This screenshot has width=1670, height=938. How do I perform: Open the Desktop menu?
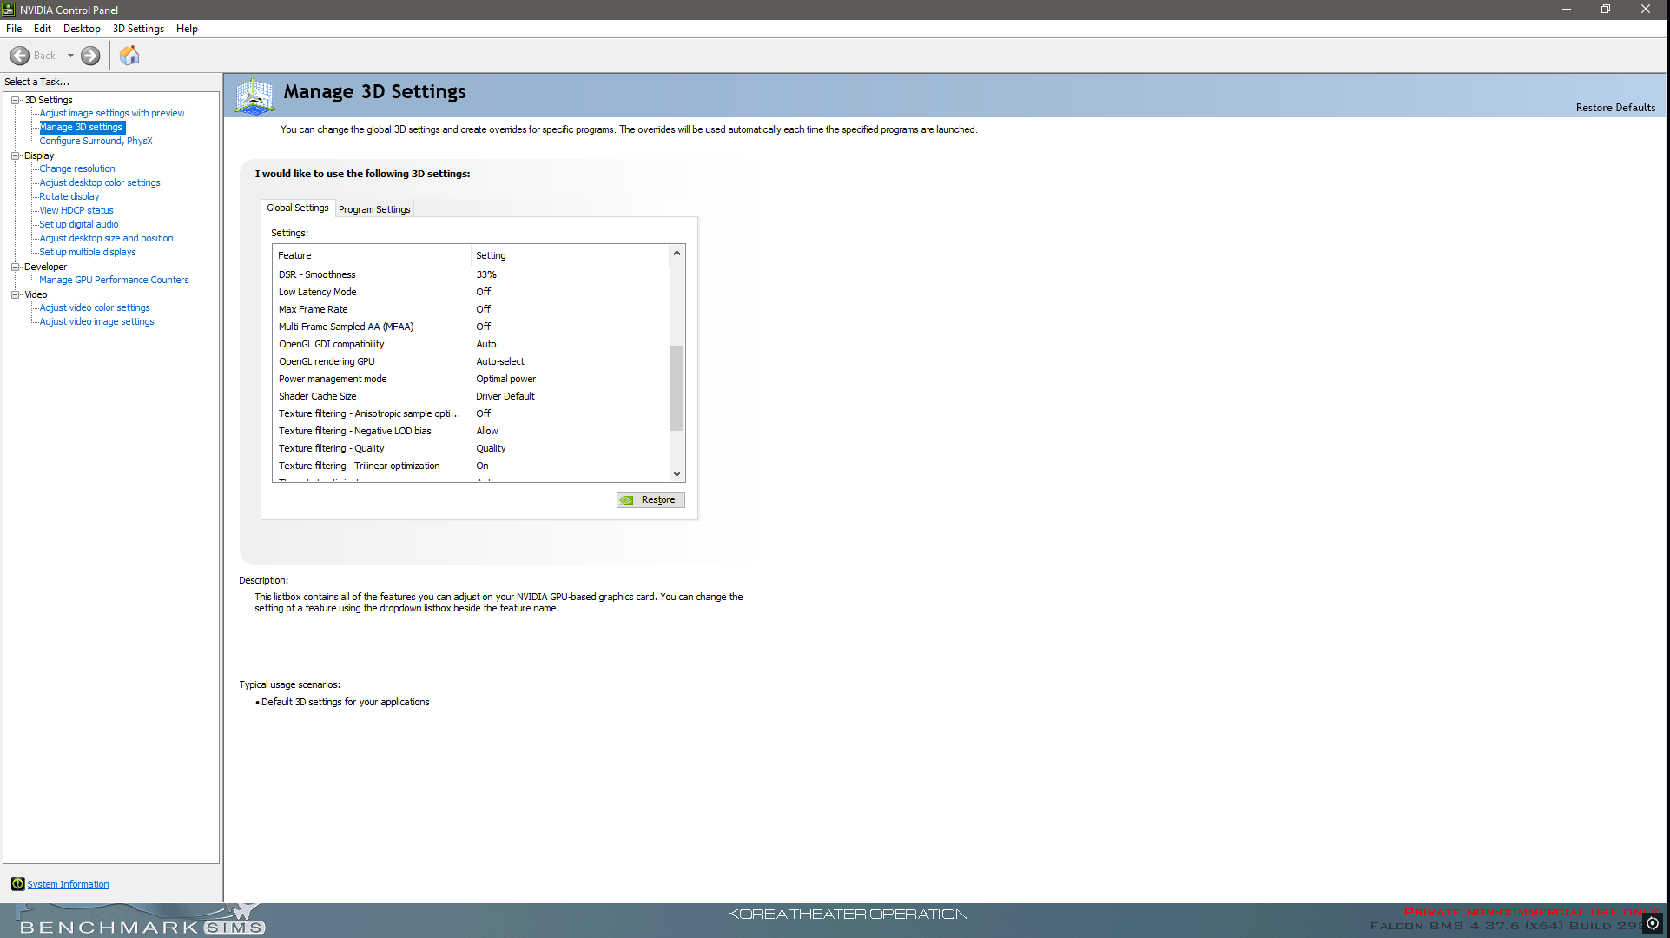pos(82,29)
